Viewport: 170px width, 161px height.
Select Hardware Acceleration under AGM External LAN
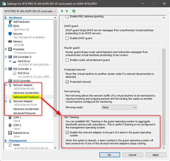(x=26, y=93)
